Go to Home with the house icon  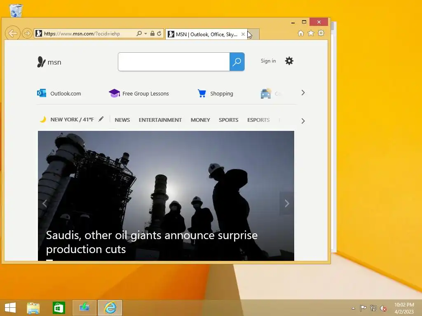point(300,33)
